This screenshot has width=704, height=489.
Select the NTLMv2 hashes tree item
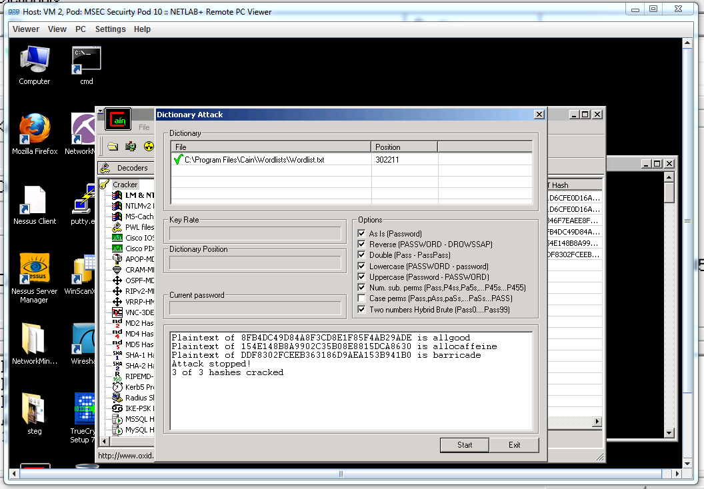point(133,206)
